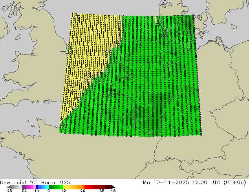Click the 'Harm .025' model label
Screen dimensions: 249x192
pyautogui.click(x=56, y=183)
